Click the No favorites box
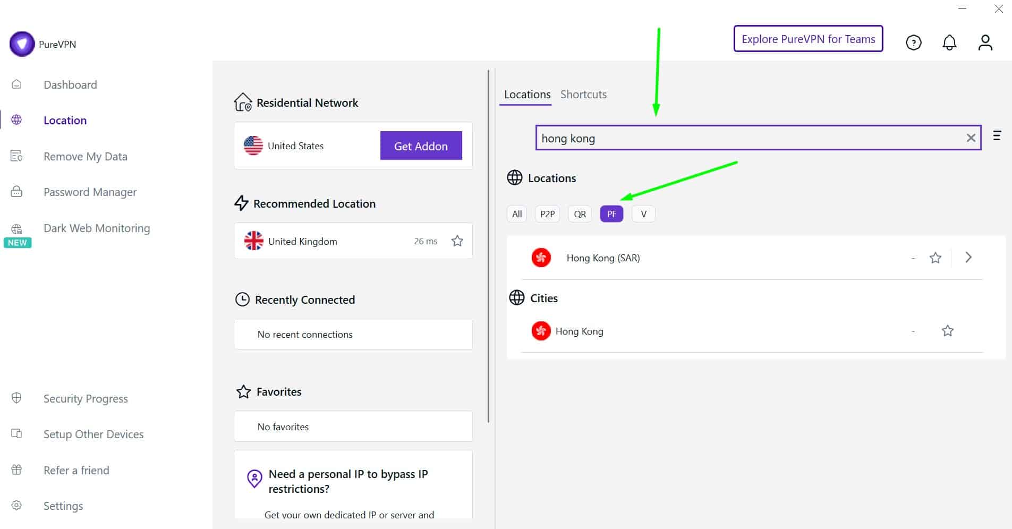Screen dimensions: 1012x529 click(353, 426)
